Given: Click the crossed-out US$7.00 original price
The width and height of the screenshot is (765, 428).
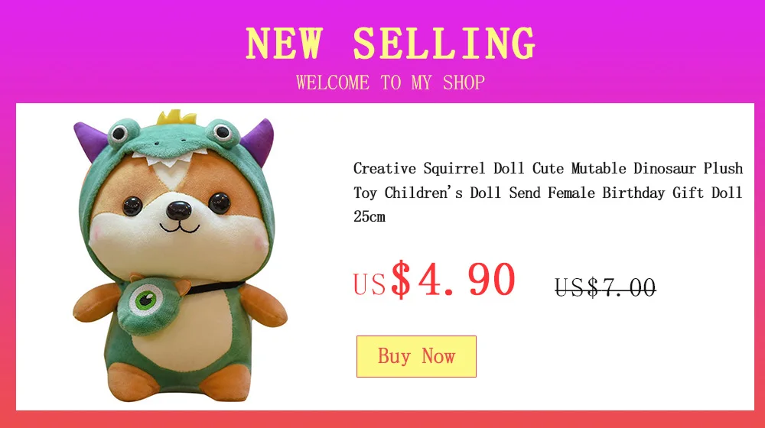Looking at the screenshot, I should (605, 287).
